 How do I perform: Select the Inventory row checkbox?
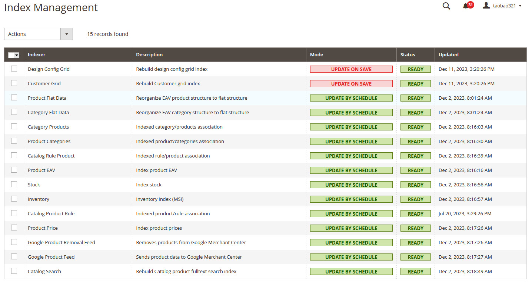pyautogui.click(x=14, y=199)
